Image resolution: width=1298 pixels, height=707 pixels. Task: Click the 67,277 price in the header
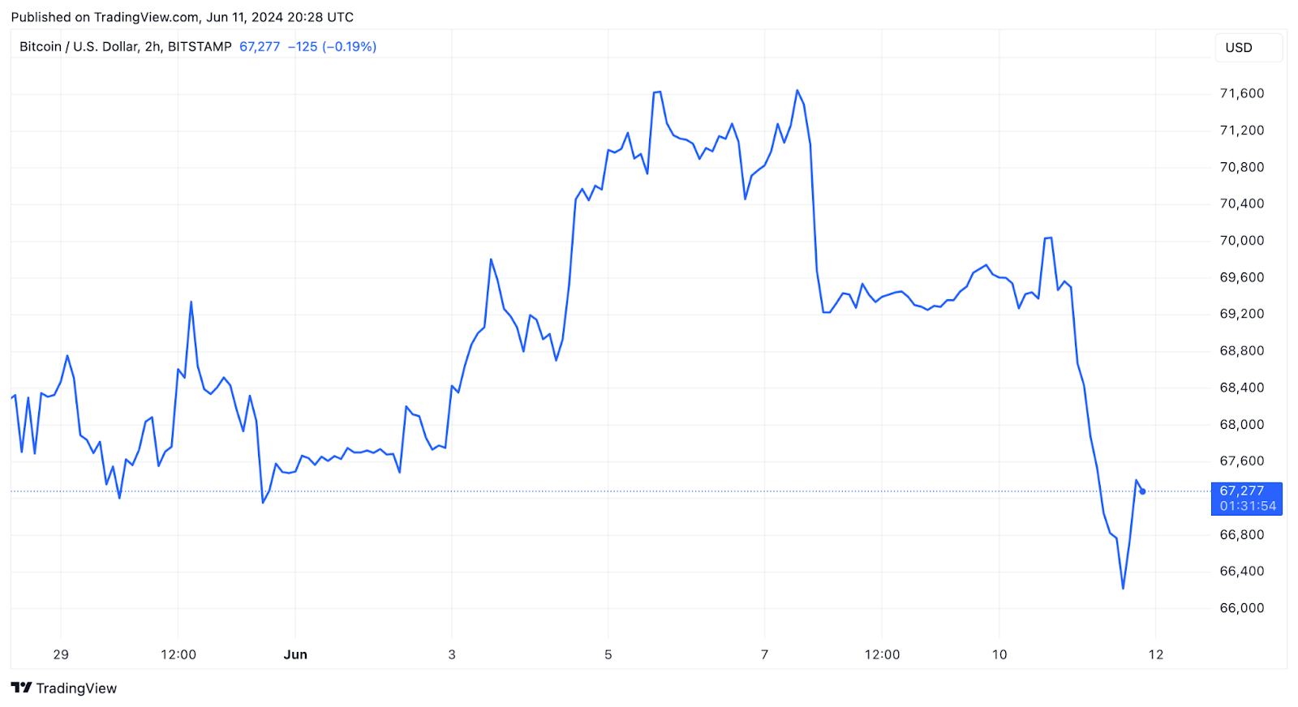260,47
